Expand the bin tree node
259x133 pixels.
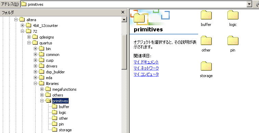tap(35, 48)
